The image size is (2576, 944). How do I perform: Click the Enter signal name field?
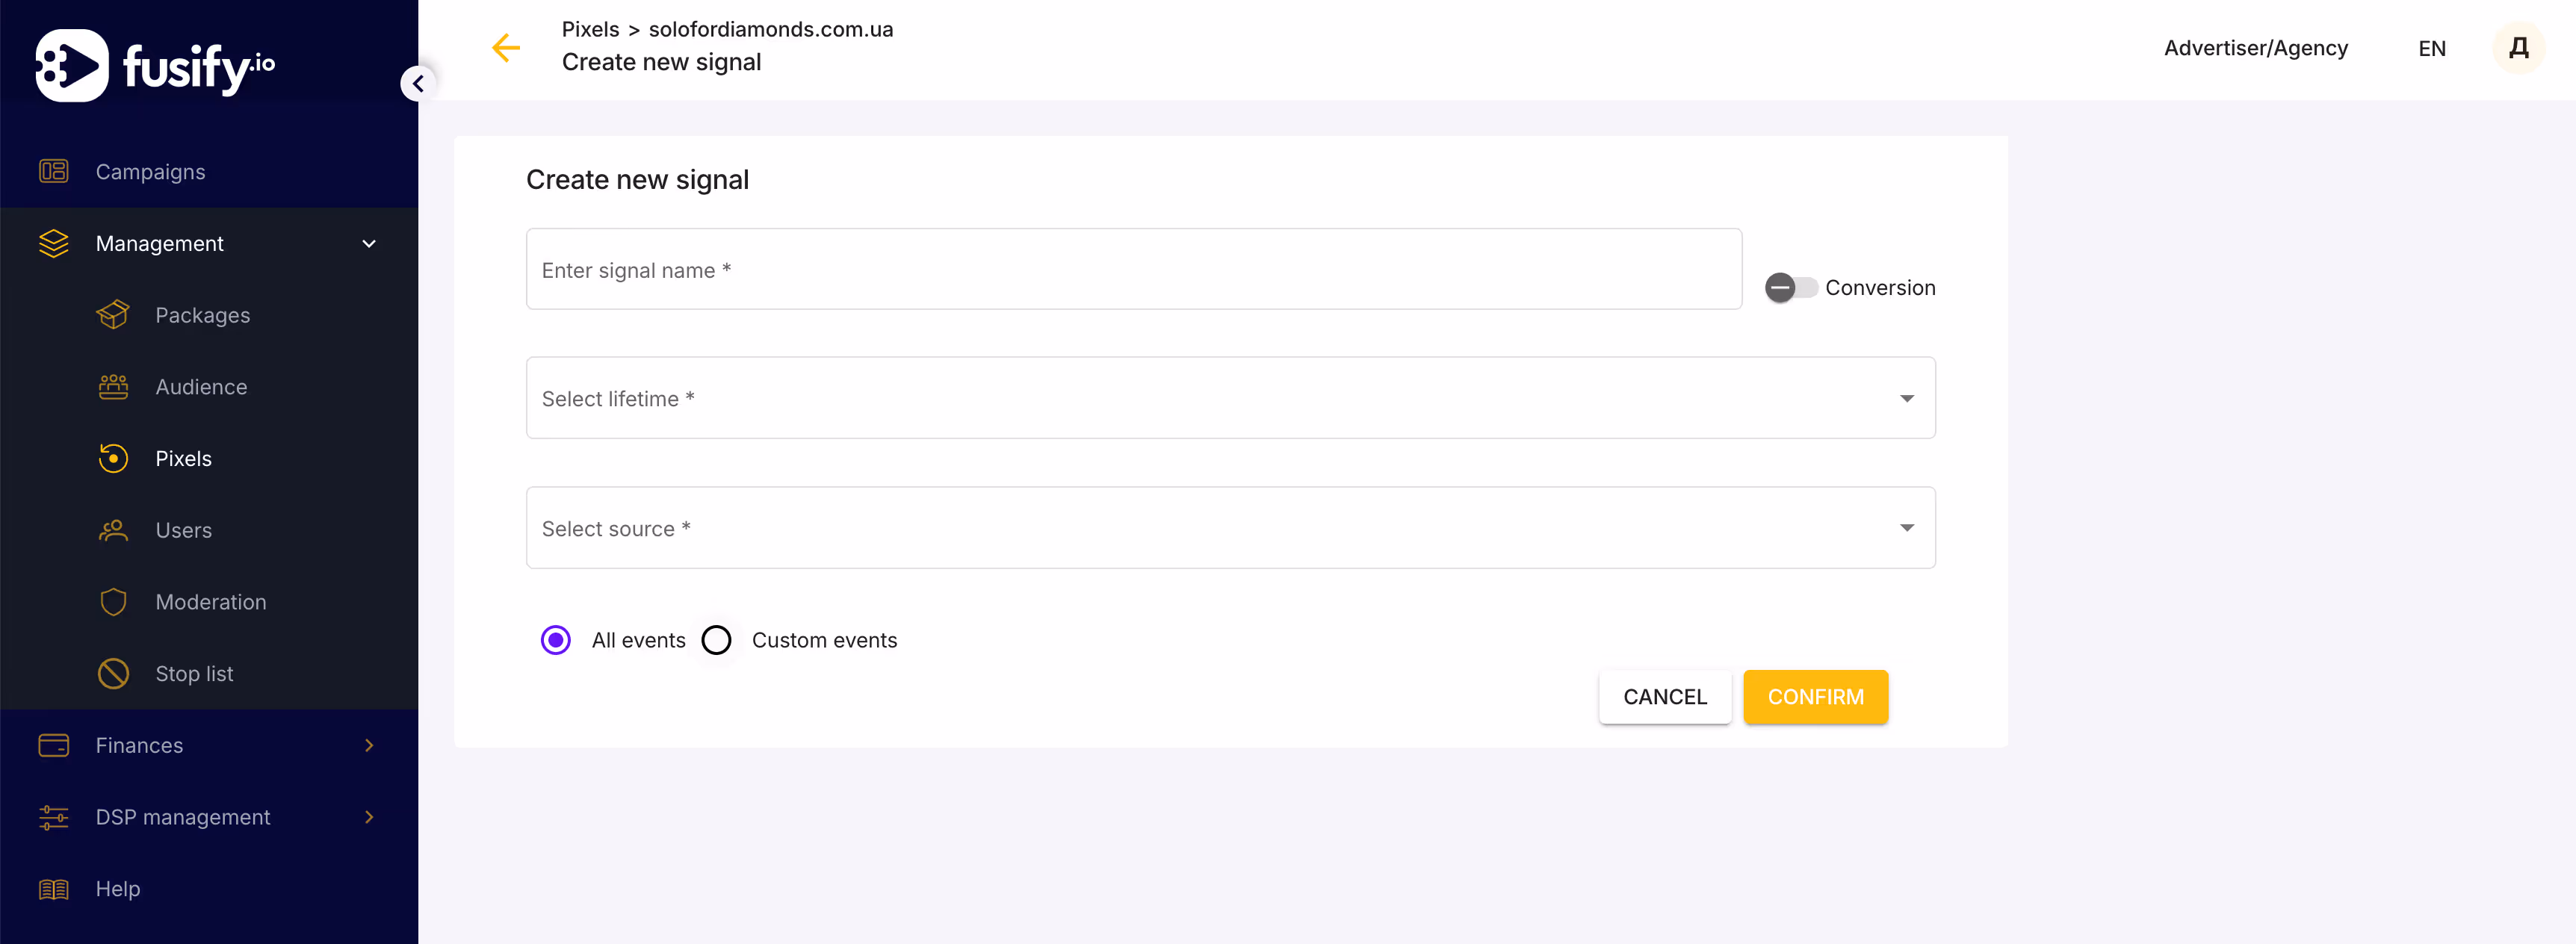tap(1134, 269)
